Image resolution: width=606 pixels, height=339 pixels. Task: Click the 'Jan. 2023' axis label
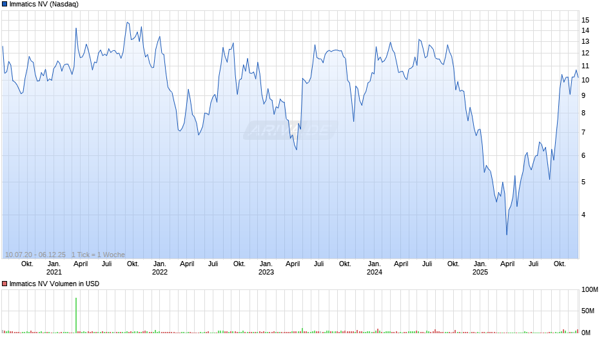tap(266, 268)
